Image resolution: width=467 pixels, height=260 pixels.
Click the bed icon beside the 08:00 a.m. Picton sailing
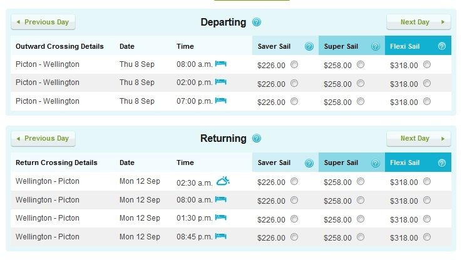pos(221,64)
